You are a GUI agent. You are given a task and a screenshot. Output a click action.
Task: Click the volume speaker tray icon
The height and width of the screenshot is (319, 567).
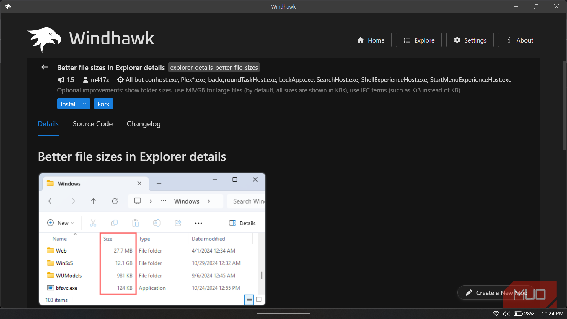click(x=506, y=314)
